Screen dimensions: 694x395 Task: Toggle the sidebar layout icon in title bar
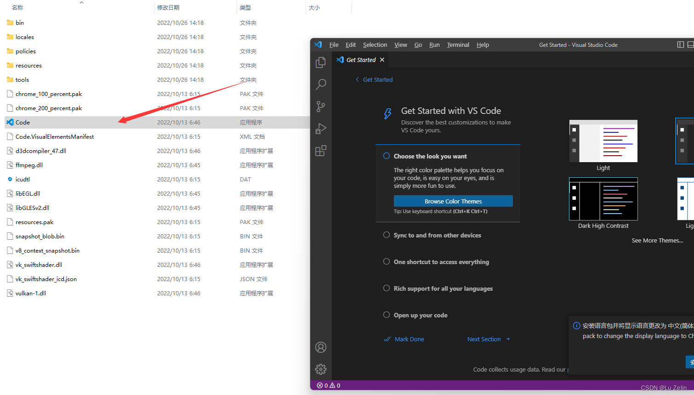click(681, 45)
